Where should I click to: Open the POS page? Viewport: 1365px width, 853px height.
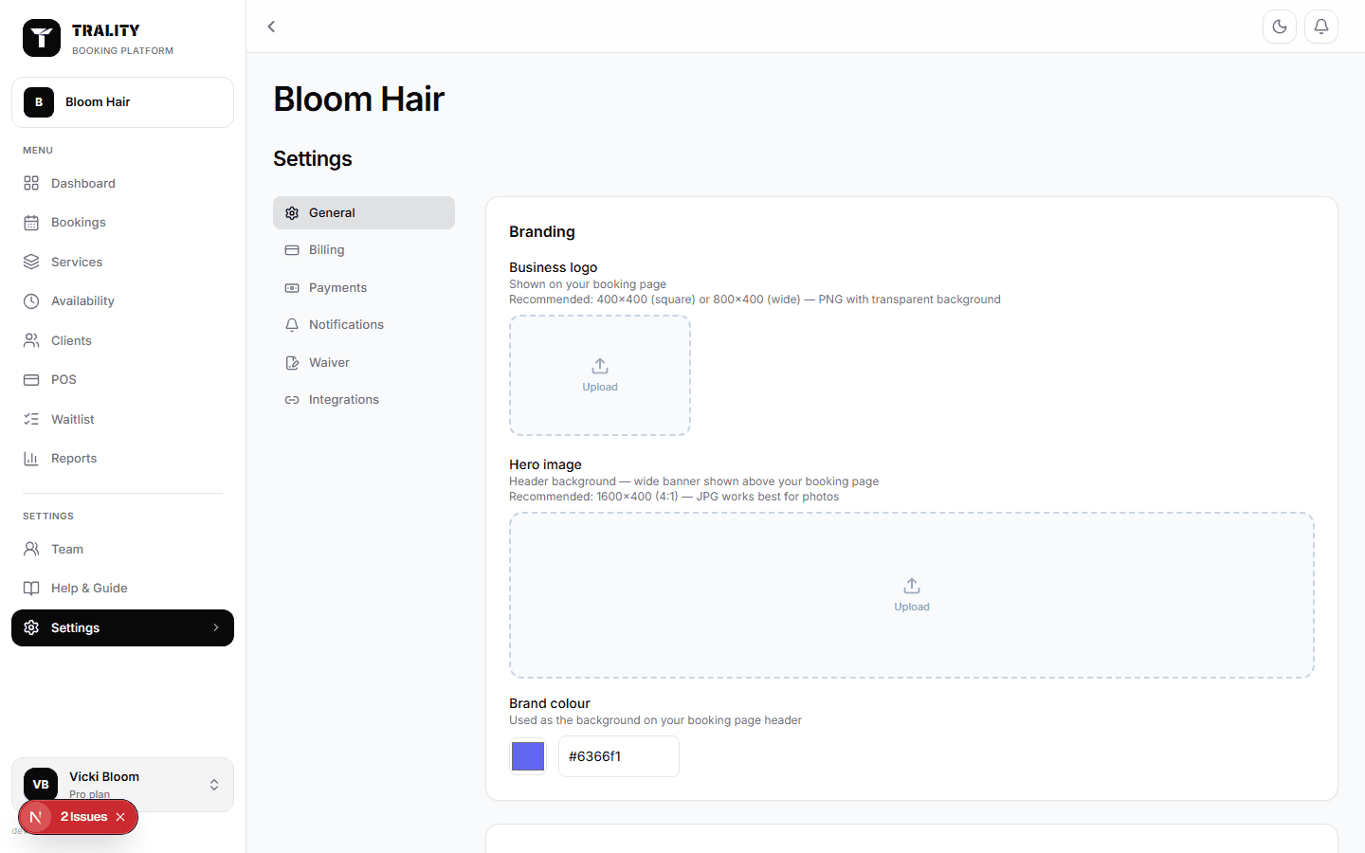[122, 380]
